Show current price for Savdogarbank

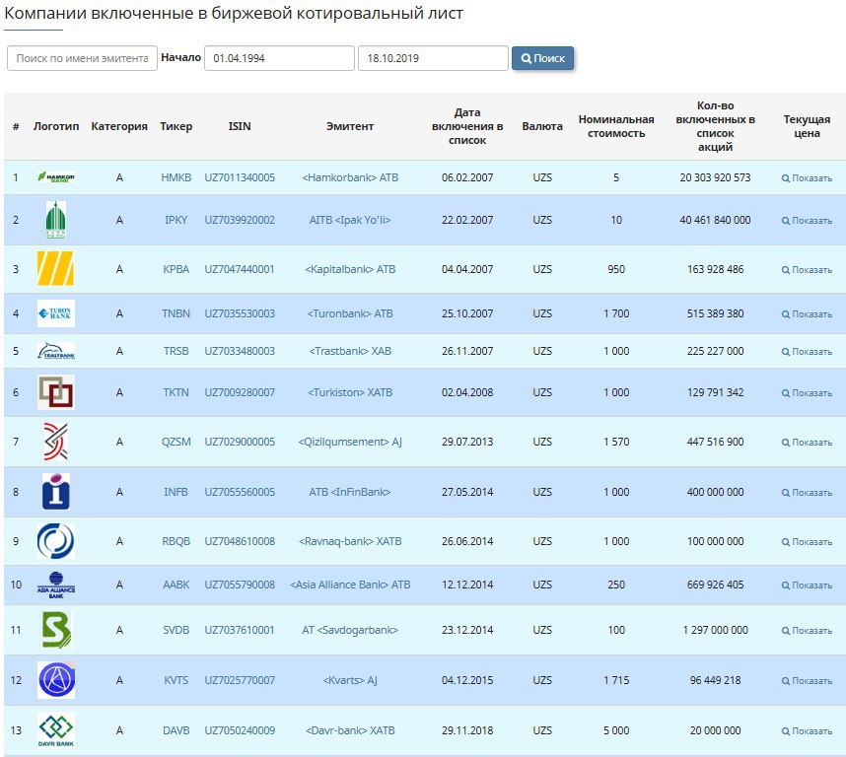[x=808, y=630]
